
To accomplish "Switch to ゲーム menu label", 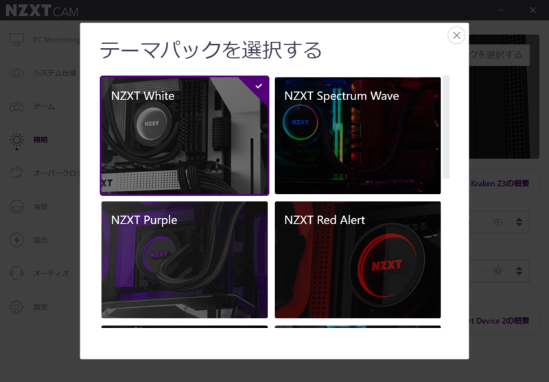I will 44,106.
